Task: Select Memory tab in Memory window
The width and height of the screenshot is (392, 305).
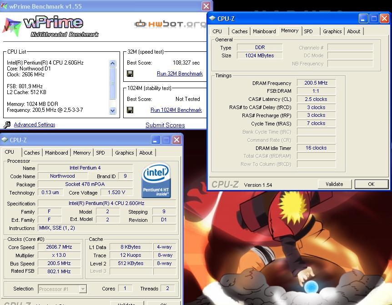Action: point(290,30)
